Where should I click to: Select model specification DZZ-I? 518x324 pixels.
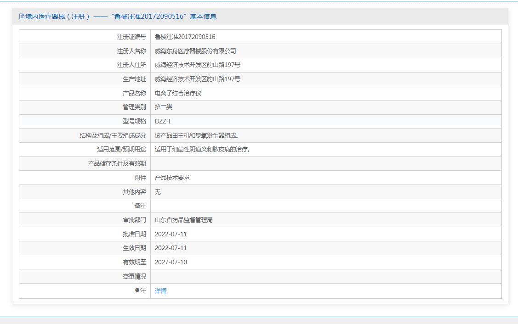(x=163, y=122)
